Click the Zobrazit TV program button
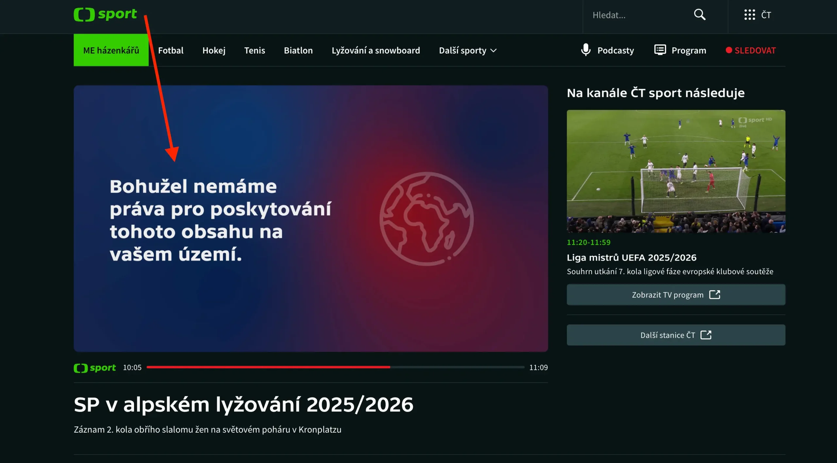The height and width of the screenshot is (463, 837). pos(676,294)
